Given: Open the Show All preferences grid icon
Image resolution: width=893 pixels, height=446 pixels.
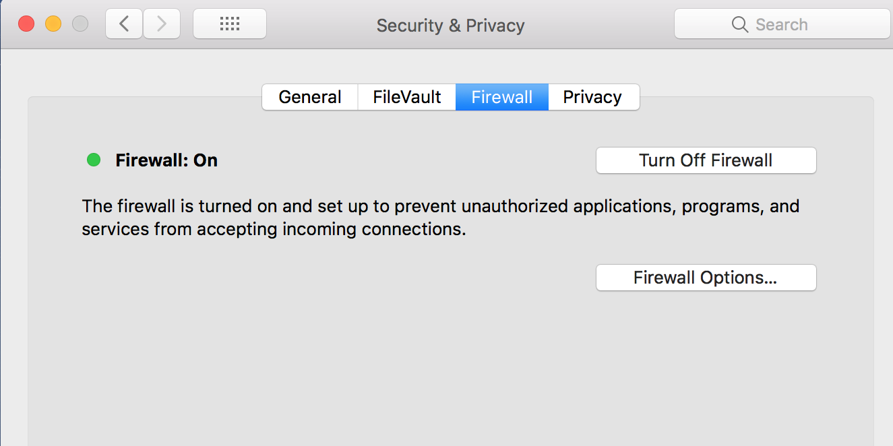Looking at the screenshot, I should [x=229, y=23].
